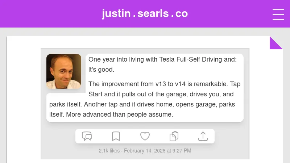This screenshot has height=163, width=290.
Task: Open the February 14, 2026 timestamp link
Action: 158,151
